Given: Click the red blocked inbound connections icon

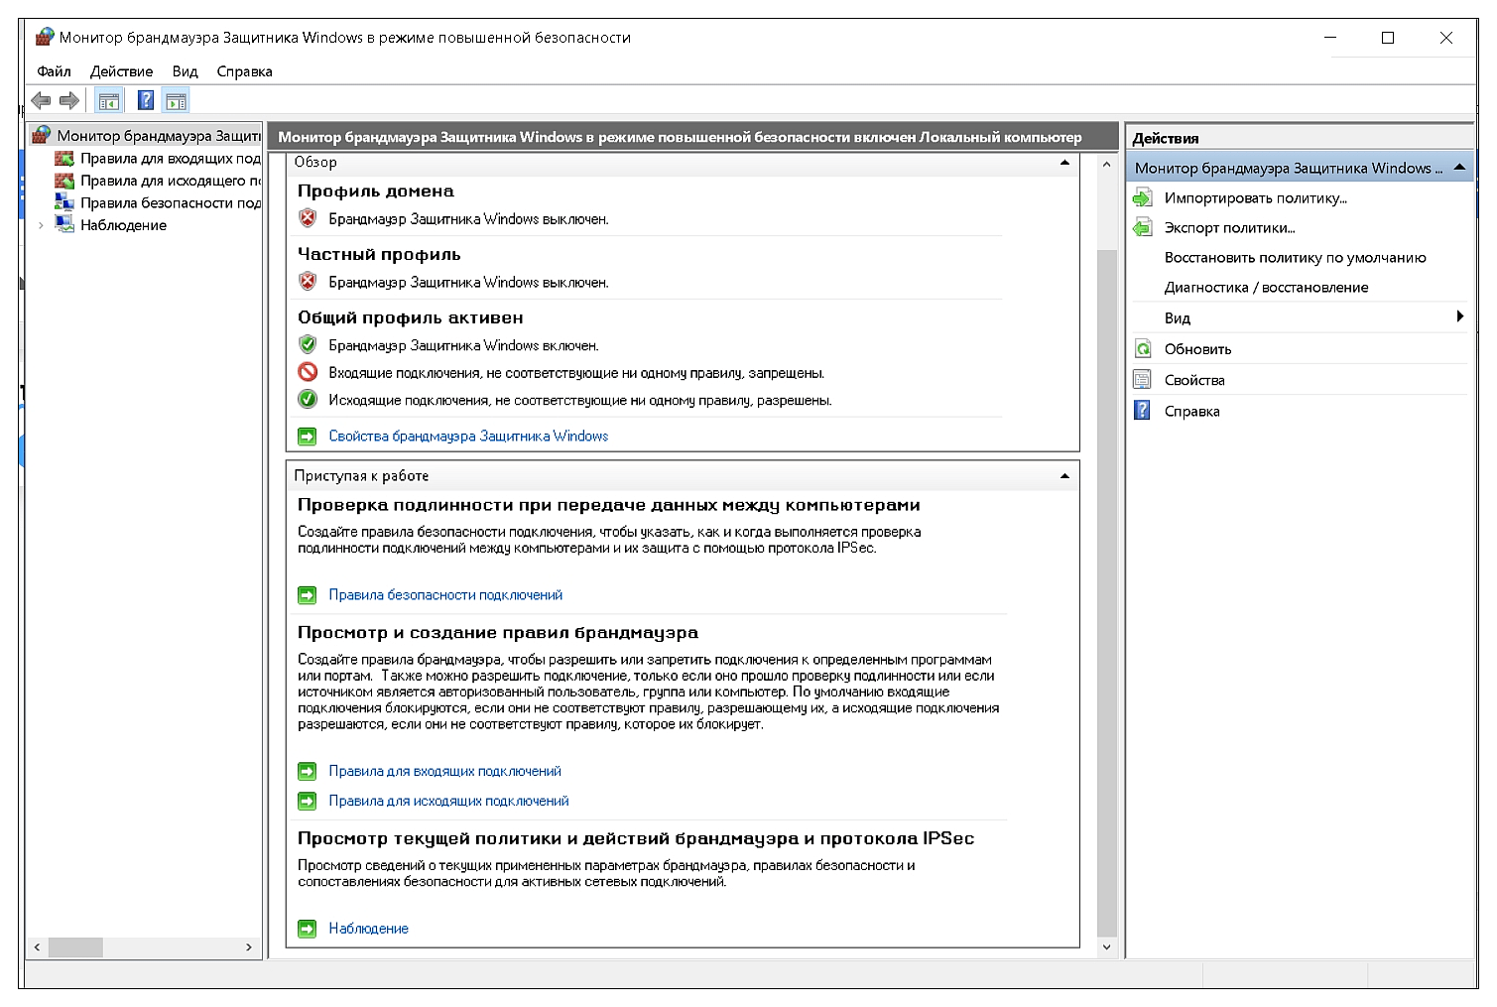Looking at the screenshot, I should (308, 372).
